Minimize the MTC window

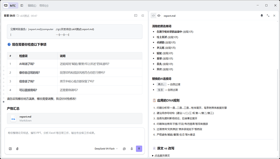(258, 5)
